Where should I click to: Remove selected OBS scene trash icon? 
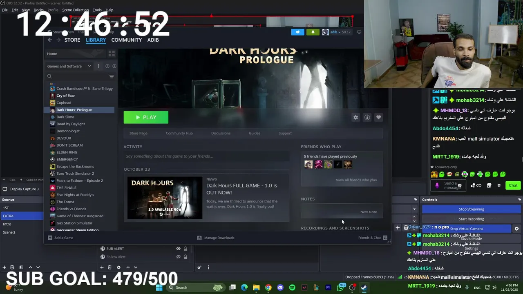[x=12, y=267]
